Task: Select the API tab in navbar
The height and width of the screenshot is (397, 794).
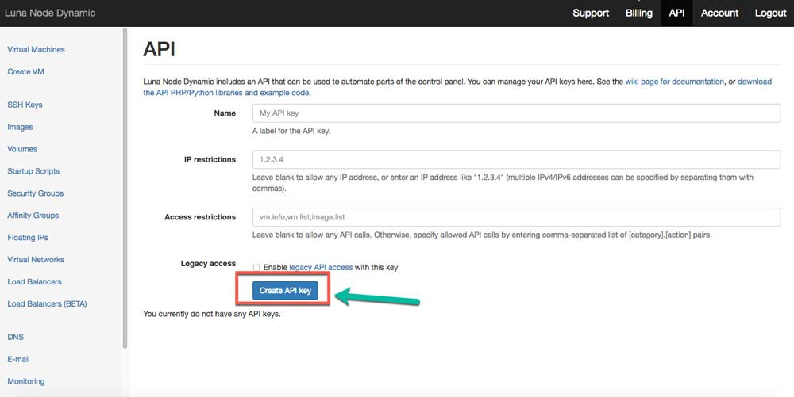Action: (676, 13)
